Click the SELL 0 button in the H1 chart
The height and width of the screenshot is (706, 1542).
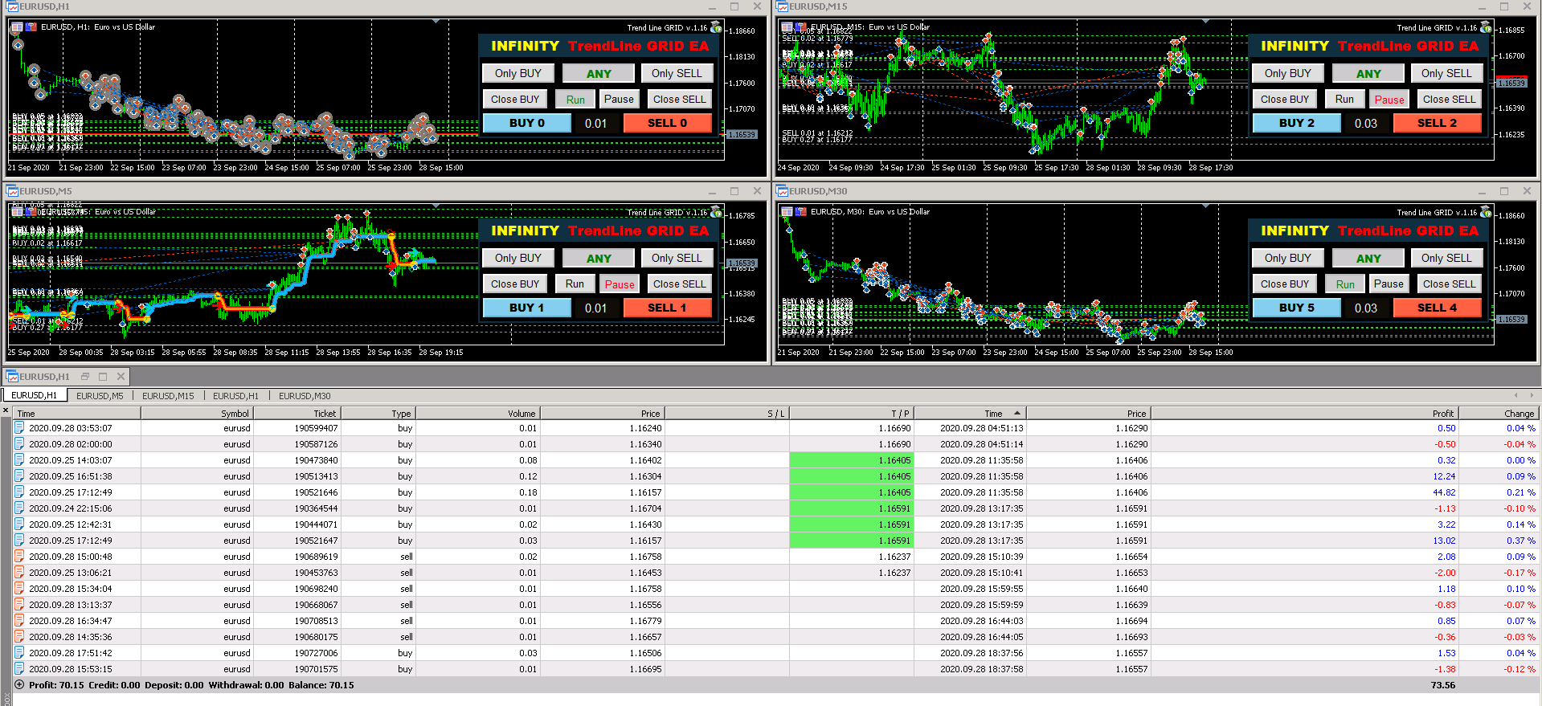pyautogui.click(x=667, y=123)
